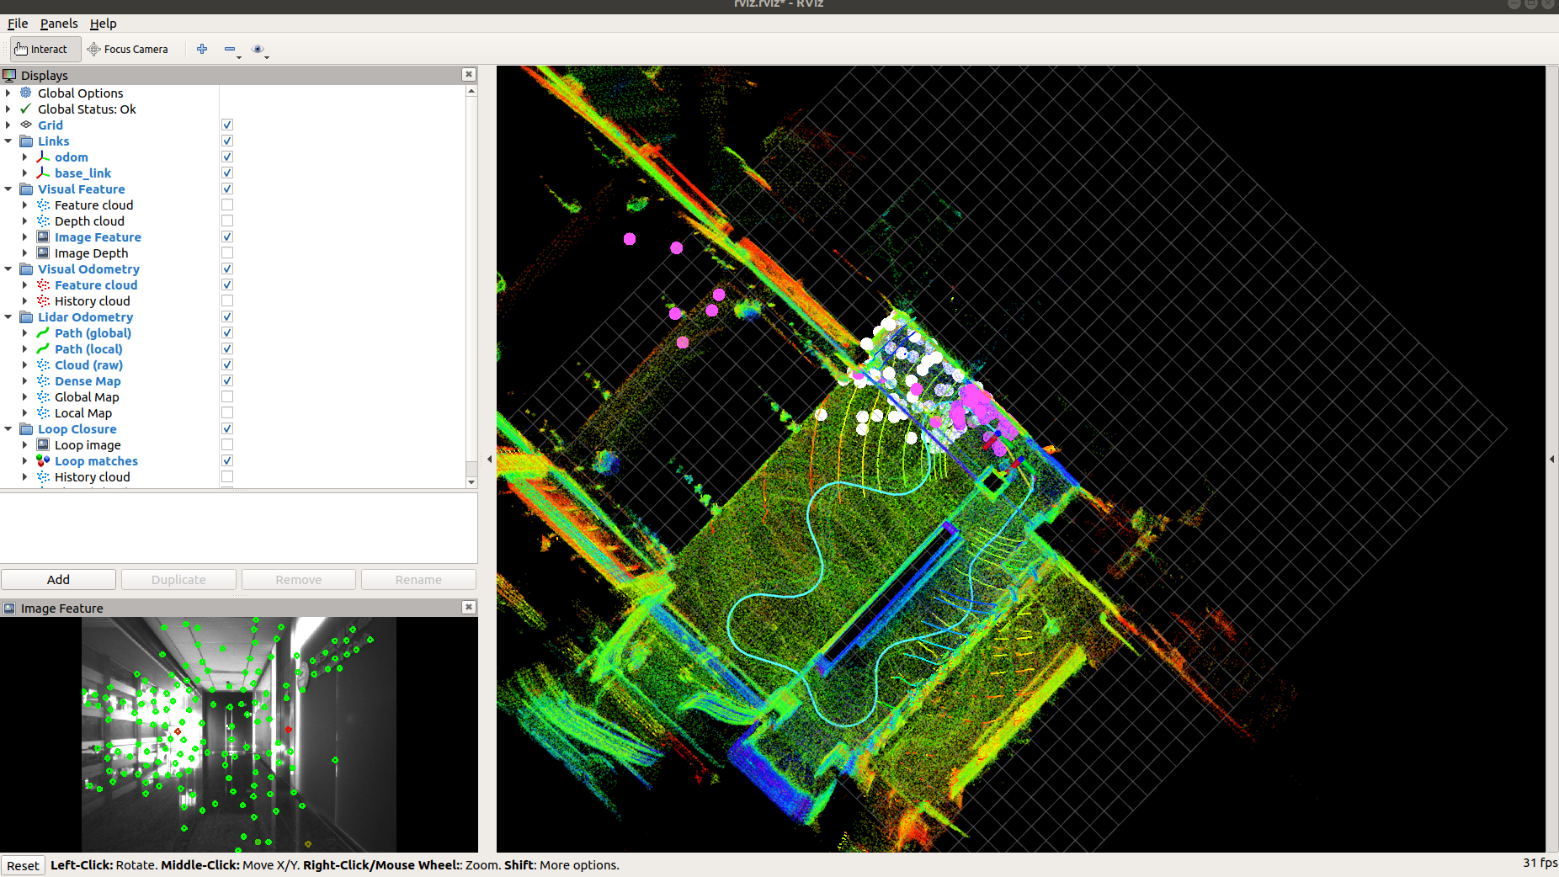Click the Global Status checkmark icon
This screenshot has height=877, width=1559.
coord(26,109)
